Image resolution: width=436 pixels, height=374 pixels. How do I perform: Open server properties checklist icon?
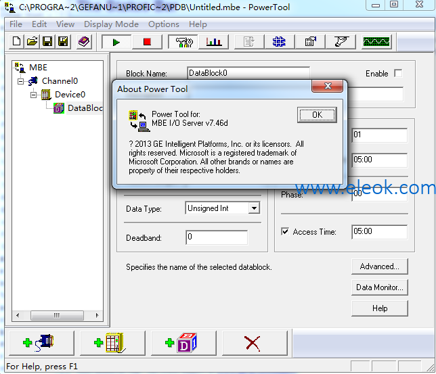point(310,42)
